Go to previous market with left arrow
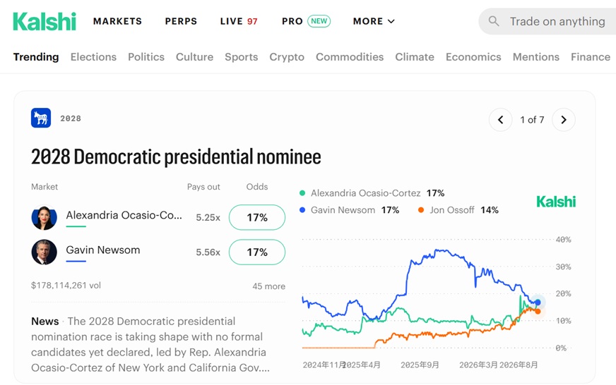Viewport: 616px width, 385px height. (x=500, y=120)
